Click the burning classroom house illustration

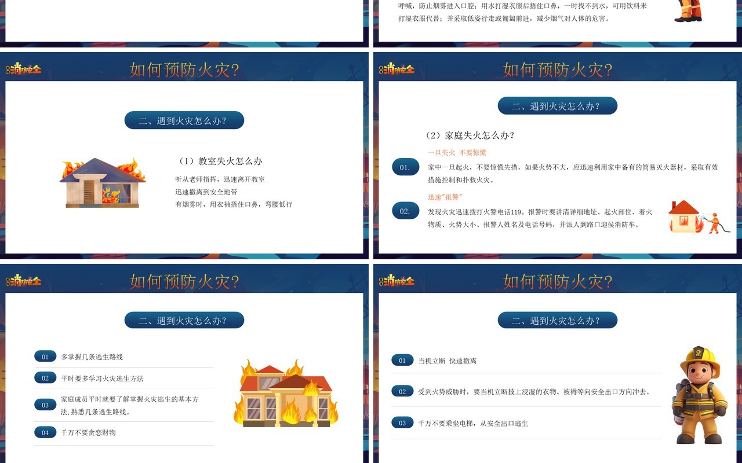(103, 182)
